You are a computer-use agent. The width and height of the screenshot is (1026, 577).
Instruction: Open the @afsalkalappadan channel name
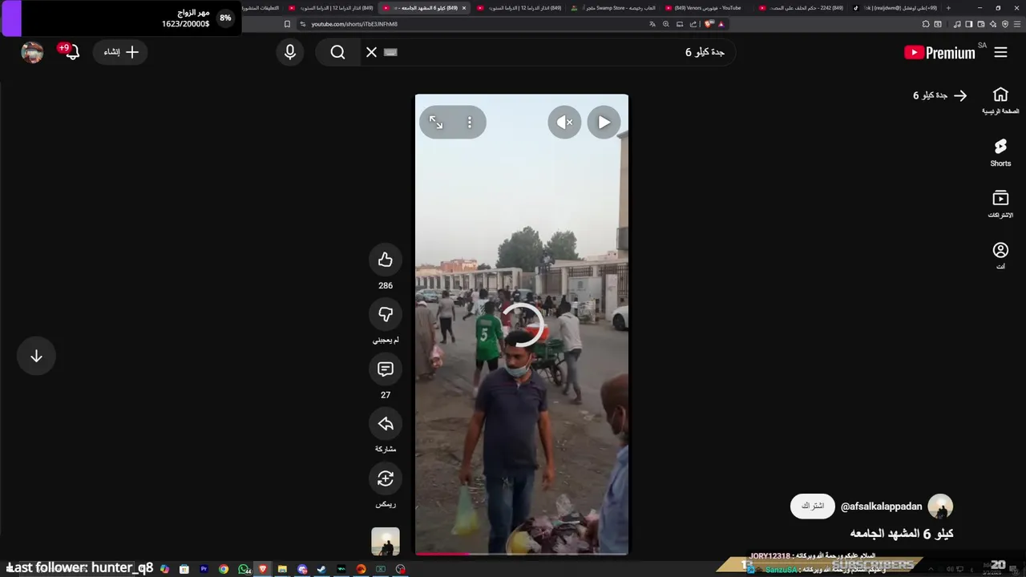click(881, 506)
